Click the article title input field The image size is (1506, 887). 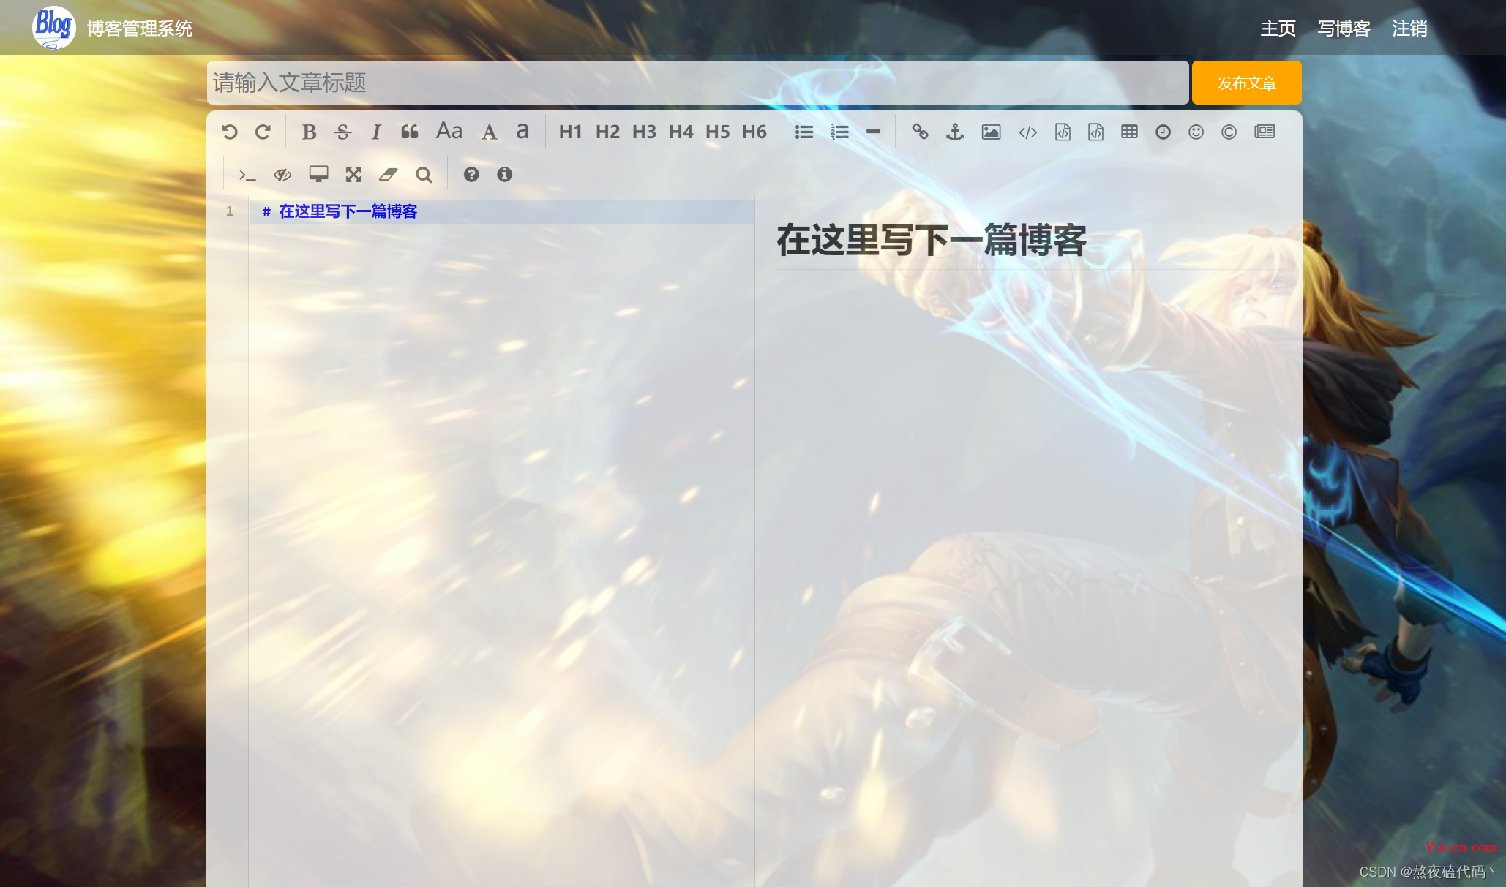[x=697, y=83]
